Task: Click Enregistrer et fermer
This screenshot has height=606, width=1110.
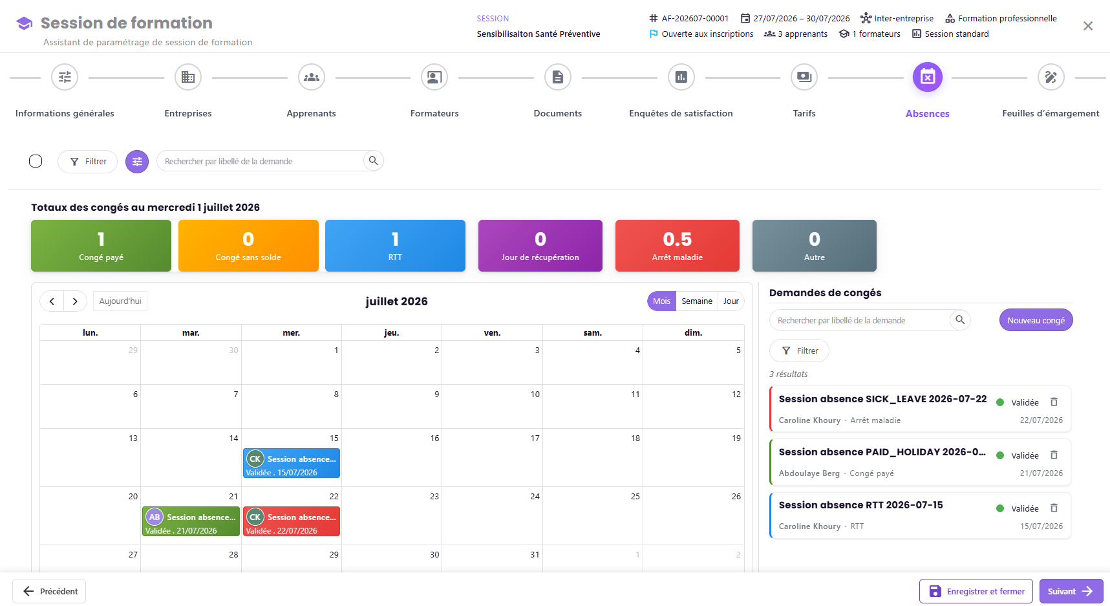Action: click(x=976, y=591)
